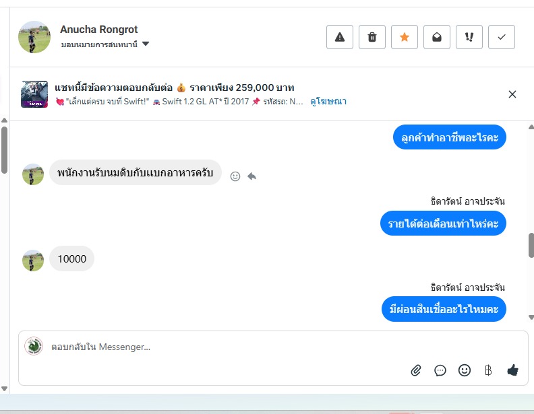Click the left panel scroll up arrow
The width and height of the screenshot is (534, 414).
pyautogui.click(x=5, y=120)
